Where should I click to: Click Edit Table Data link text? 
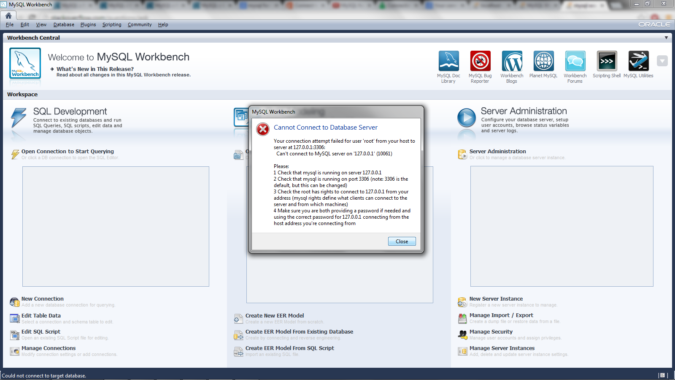tap(41, 315)
